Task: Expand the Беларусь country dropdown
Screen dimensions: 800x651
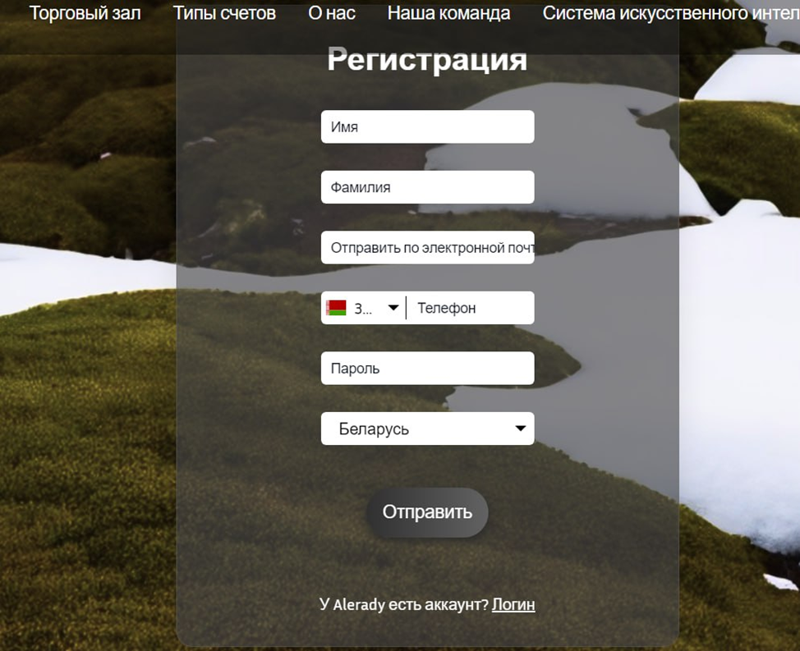Action: [428, 429]
